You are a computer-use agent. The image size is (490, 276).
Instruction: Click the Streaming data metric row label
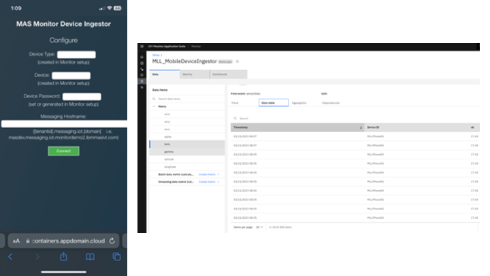point(176,182)
